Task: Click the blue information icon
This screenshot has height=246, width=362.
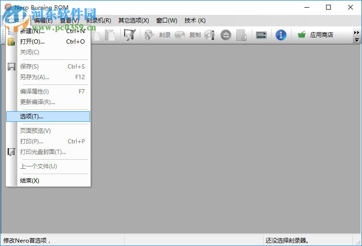Action: click(281, 35)
